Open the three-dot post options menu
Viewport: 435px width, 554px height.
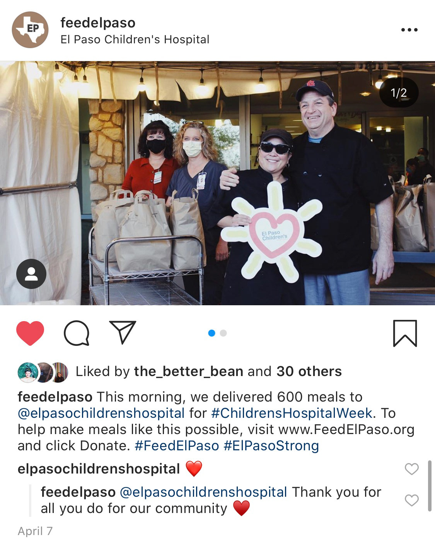tap(409, 30)
